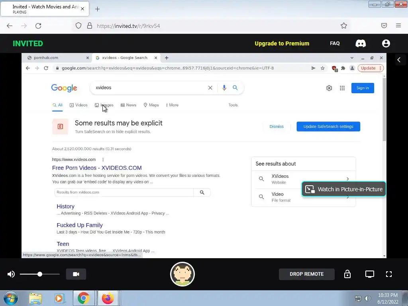Click the Chrome address bar URL

coord(168,68)
